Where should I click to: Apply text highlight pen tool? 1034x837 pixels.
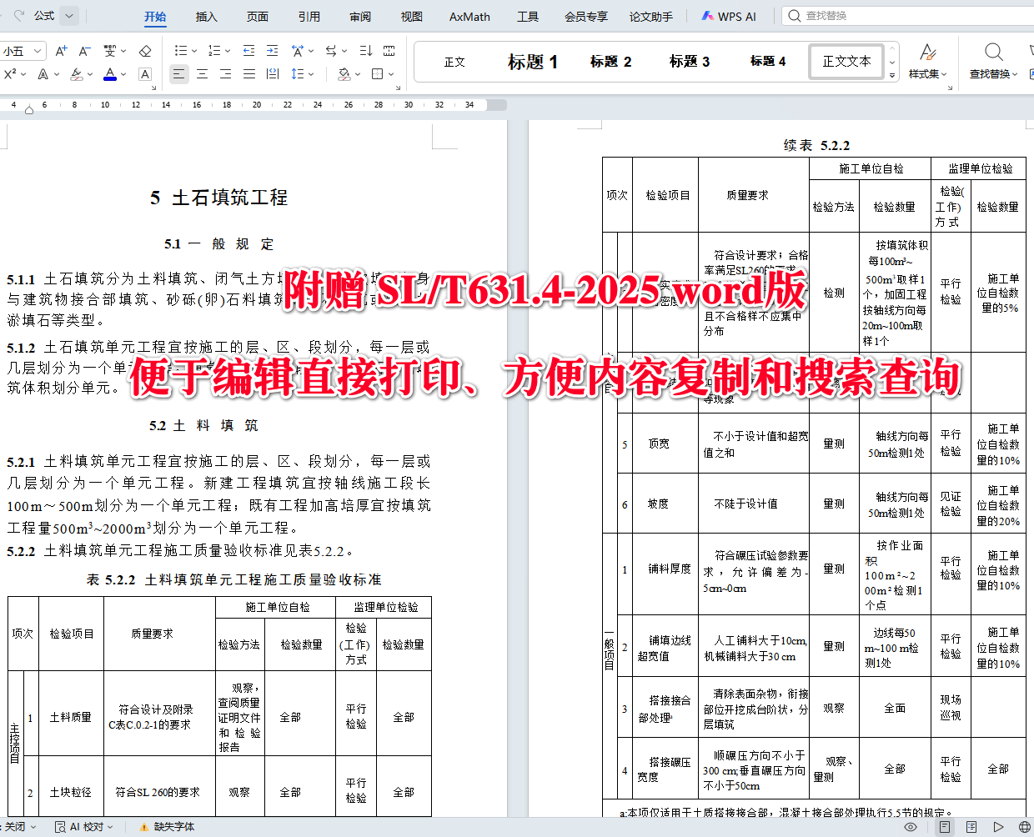77,74
